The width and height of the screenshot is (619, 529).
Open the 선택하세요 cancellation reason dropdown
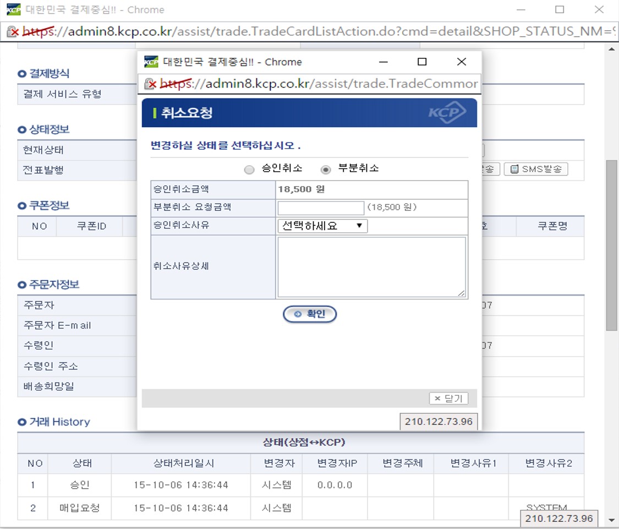pyautogui.click(x=322, y=226)
